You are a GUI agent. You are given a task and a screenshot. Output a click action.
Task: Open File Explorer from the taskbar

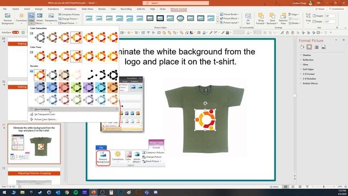[x=22, y=192]
